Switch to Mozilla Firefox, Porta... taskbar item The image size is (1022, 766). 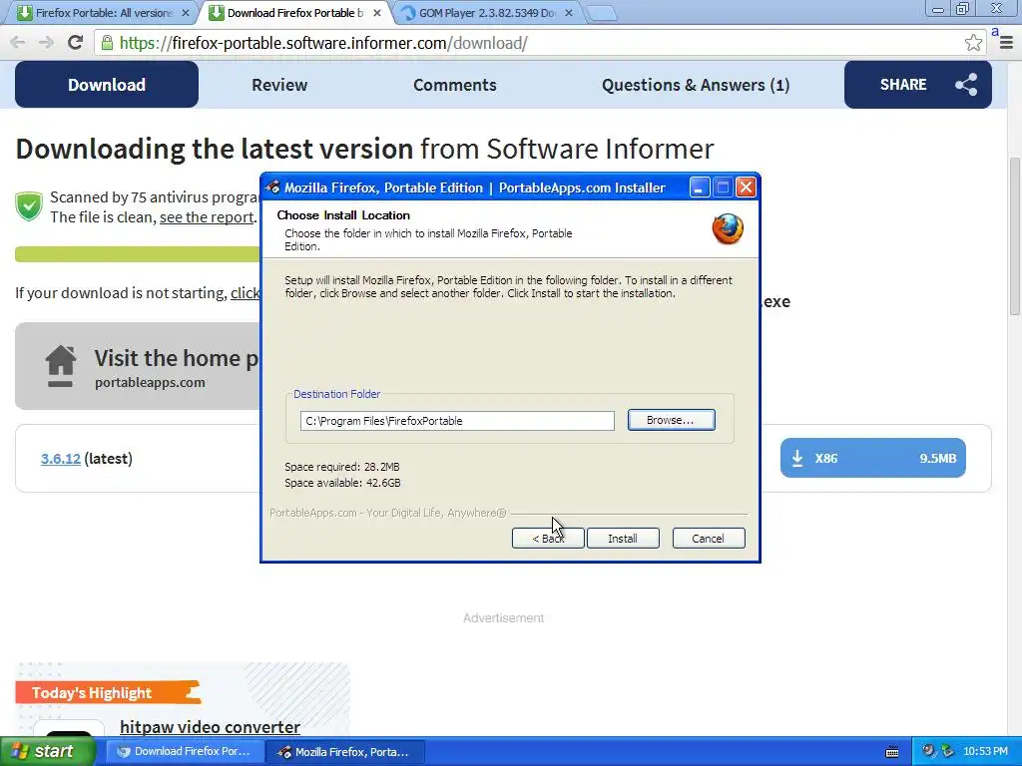pos(345,752)
